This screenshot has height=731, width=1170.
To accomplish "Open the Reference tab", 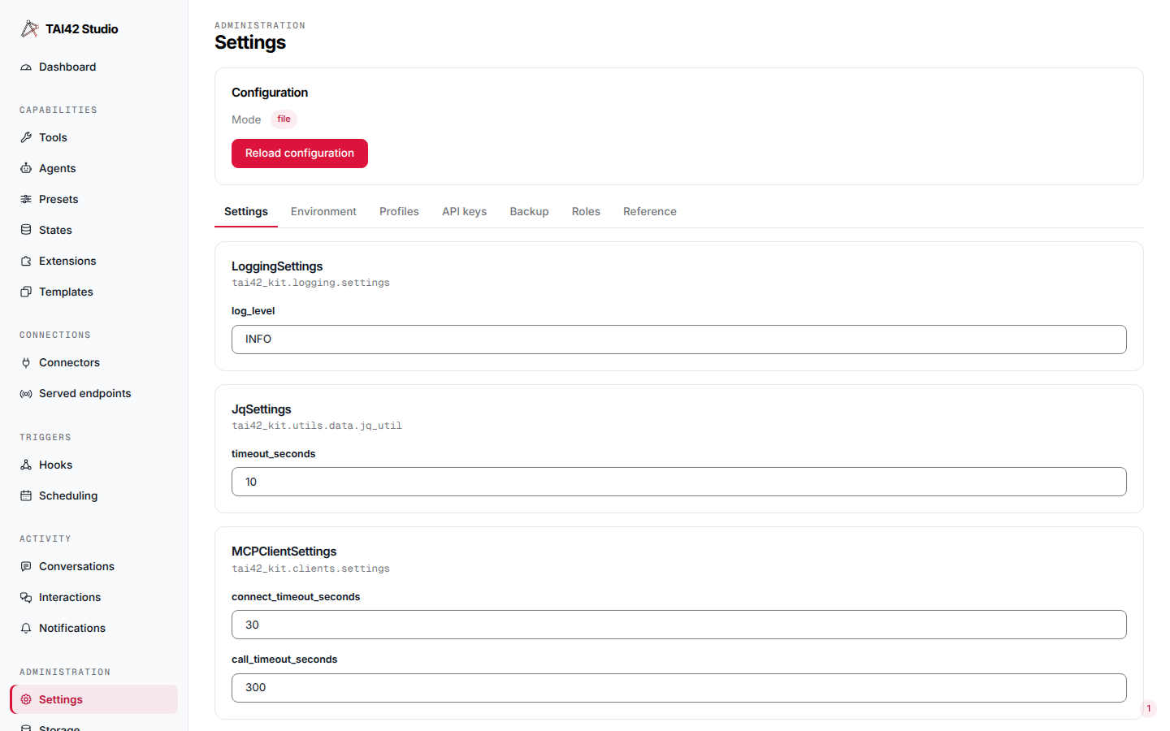I will 650,212.
